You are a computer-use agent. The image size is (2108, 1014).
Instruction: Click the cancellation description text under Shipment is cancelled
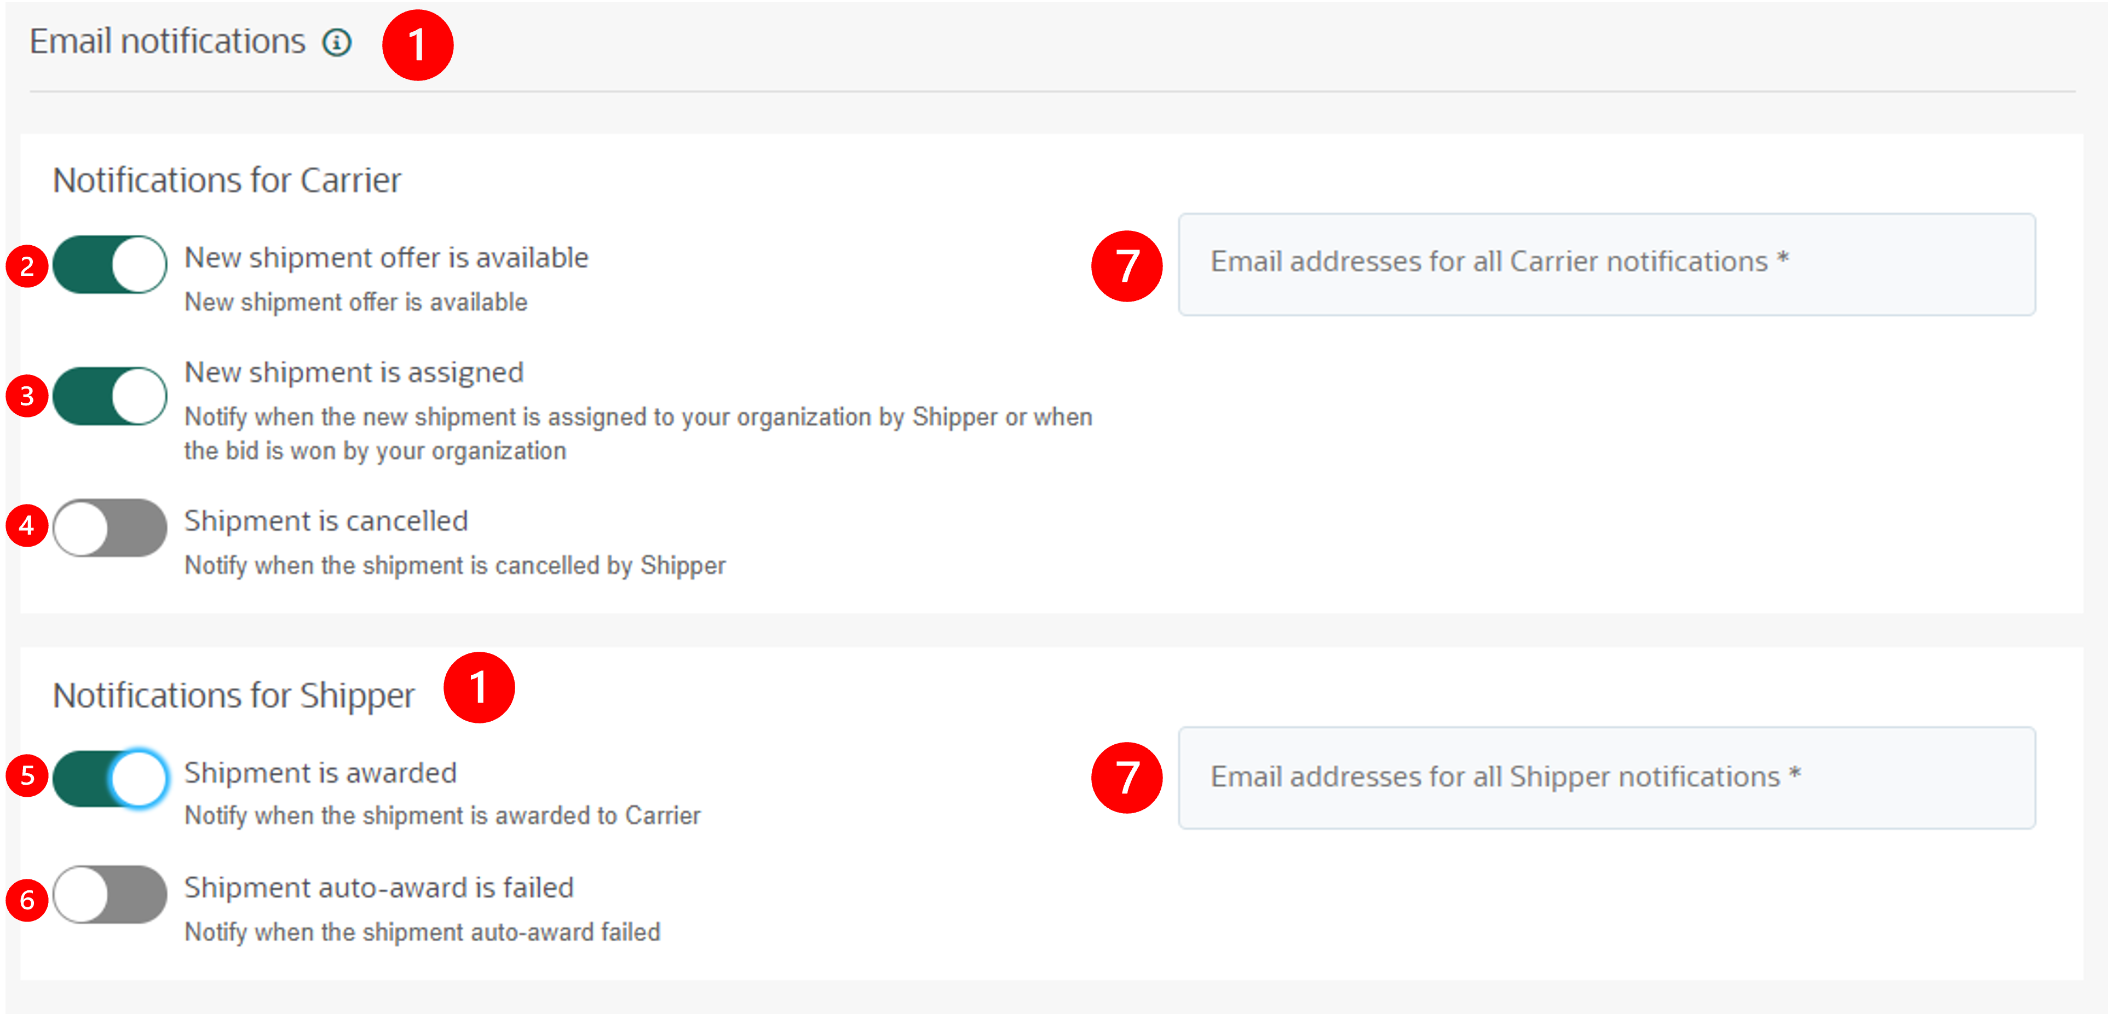click(x=455, y=564)
